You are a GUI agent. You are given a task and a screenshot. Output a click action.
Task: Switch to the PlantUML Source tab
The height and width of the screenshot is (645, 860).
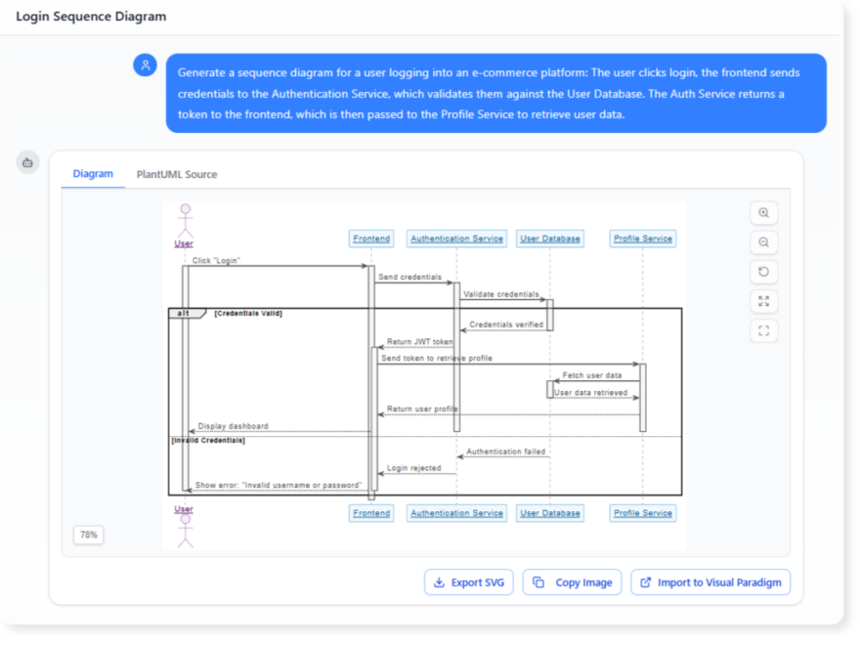point(176,174)
